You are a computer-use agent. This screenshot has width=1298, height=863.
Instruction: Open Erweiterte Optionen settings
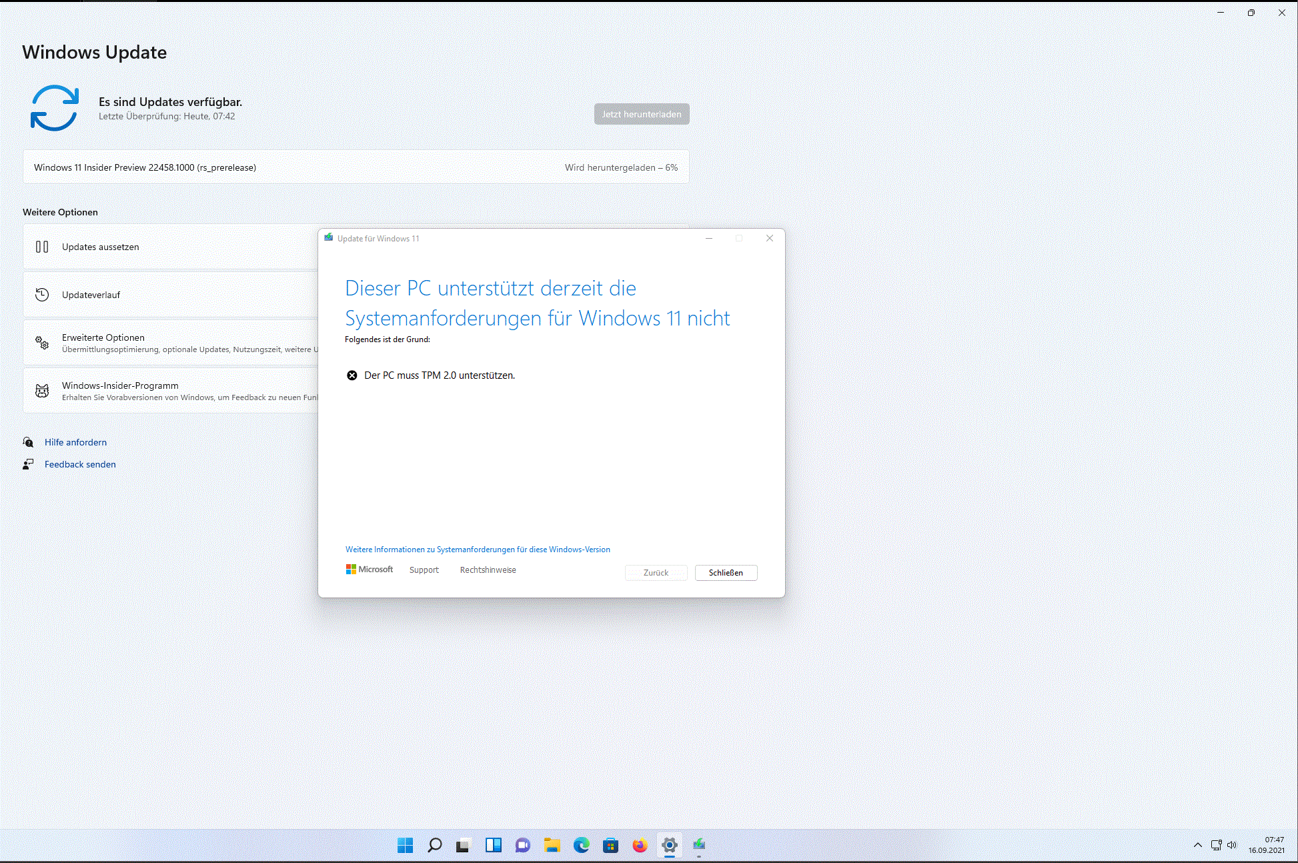point(171,343)
